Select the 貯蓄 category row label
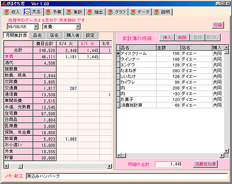232x184 pixels. pyautogui.click(x=18, y=158)
